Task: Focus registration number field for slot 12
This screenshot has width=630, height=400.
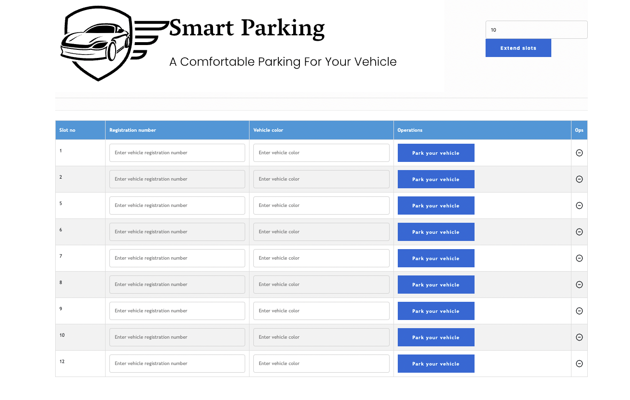Action: pyautogui.click(x=177, y=364)
